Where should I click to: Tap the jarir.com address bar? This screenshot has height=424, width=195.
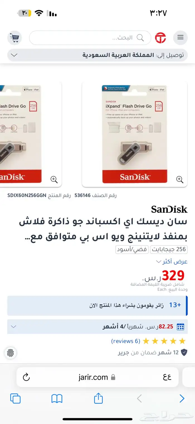pyautogui.click(x=97, y=377)
